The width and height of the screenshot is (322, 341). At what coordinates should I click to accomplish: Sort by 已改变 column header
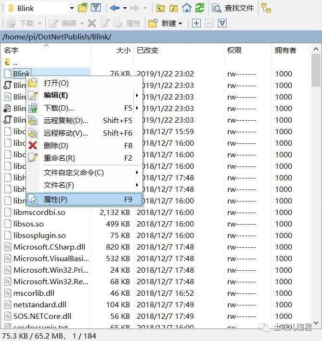point(179,50)
